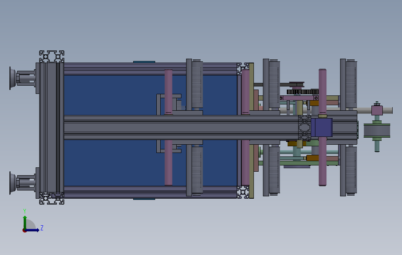Select the black spur gear in the drive assembly

coord(302,92)
